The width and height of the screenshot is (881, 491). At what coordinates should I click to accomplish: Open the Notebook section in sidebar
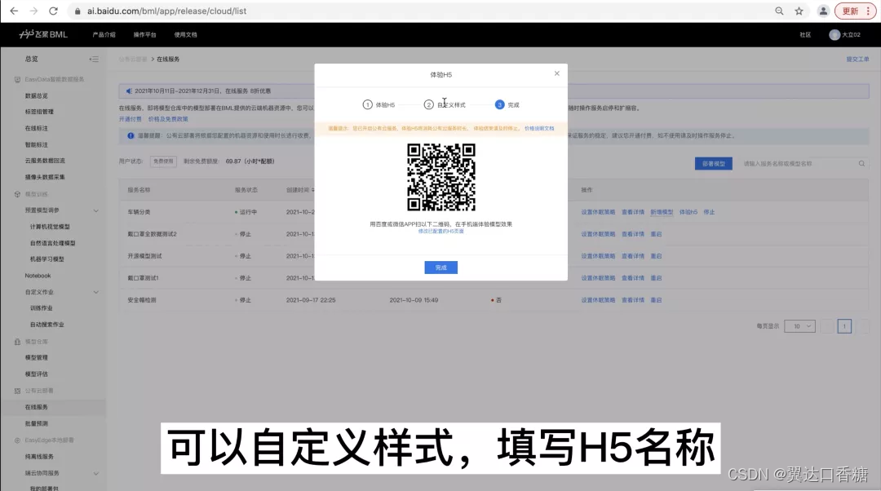(x=38, y=277)
